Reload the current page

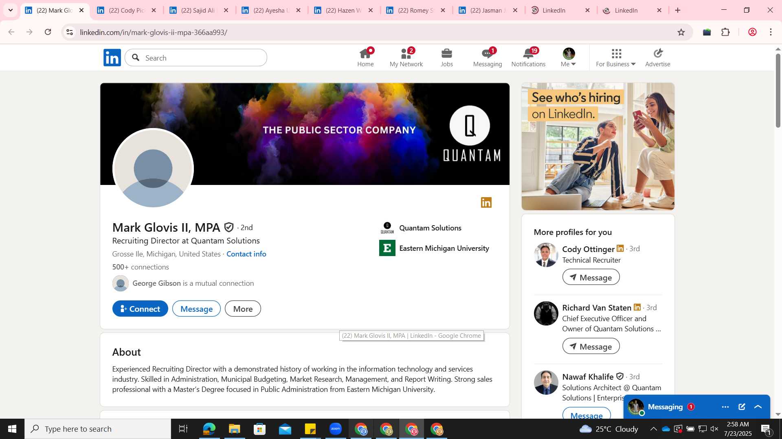tap(48, 32)
